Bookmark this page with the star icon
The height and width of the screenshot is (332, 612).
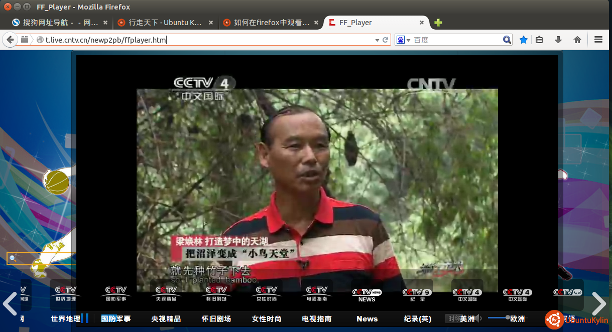coord(524,40)
